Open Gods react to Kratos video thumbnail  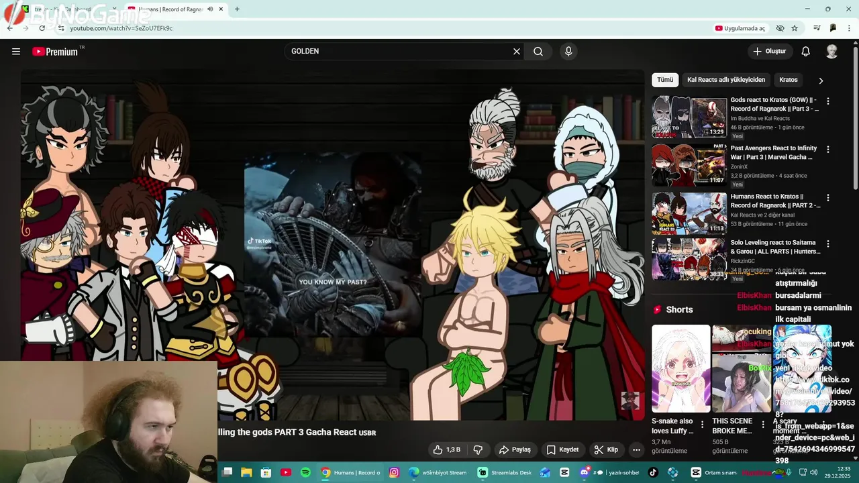pyautogui.click(x=689, y=117)
